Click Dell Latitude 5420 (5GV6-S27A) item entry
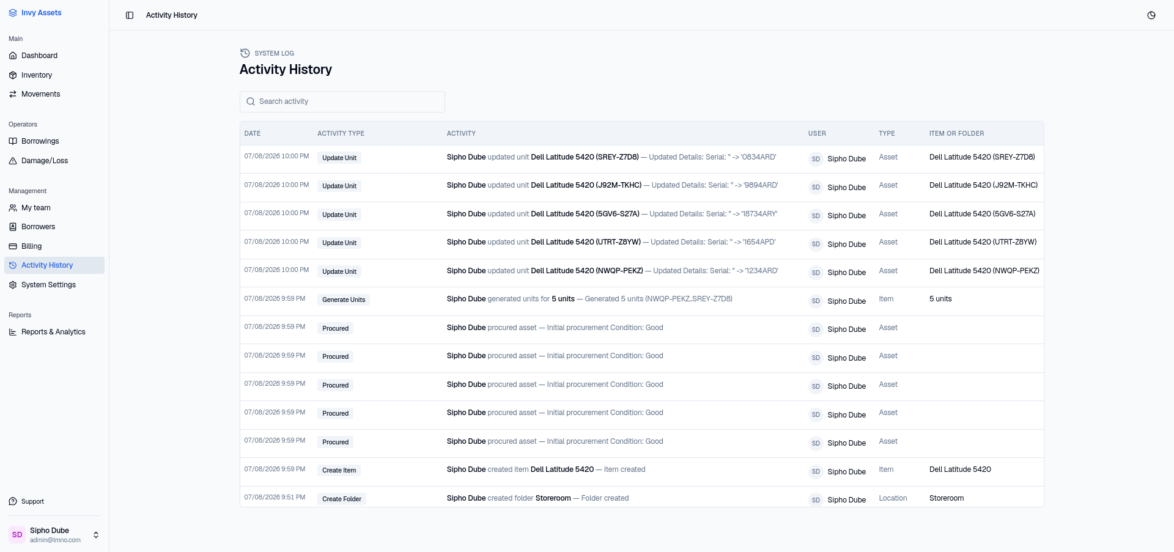The width and height of the screenshot is (1174, 552). coord(982,214)
